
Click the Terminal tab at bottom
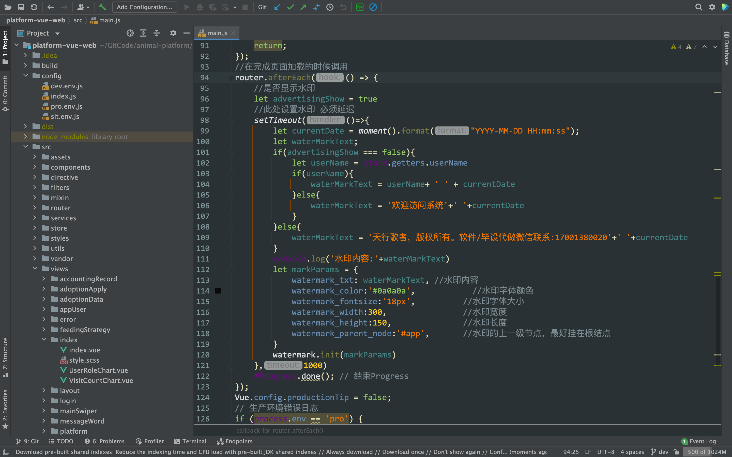[x=191, y=441]
